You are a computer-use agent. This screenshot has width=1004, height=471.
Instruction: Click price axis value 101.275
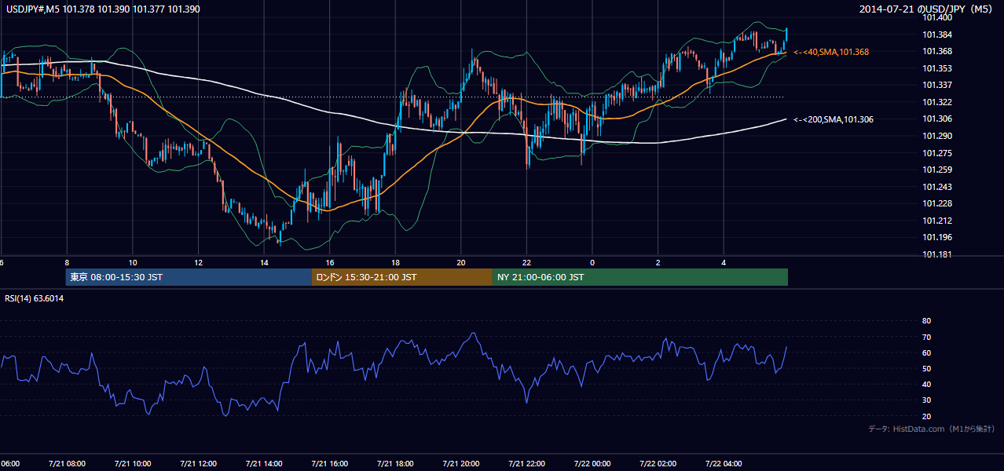tap(937, 153)
